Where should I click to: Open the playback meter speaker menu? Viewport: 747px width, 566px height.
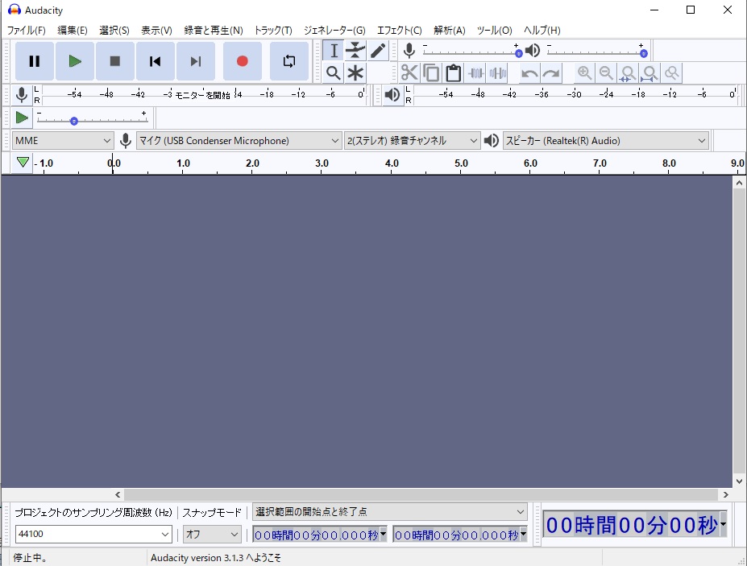pyautogui.click(x=392, y=95)
